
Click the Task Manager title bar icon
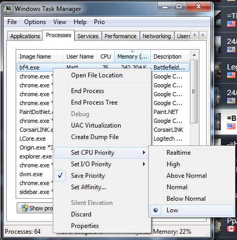(x=8, y=9)
